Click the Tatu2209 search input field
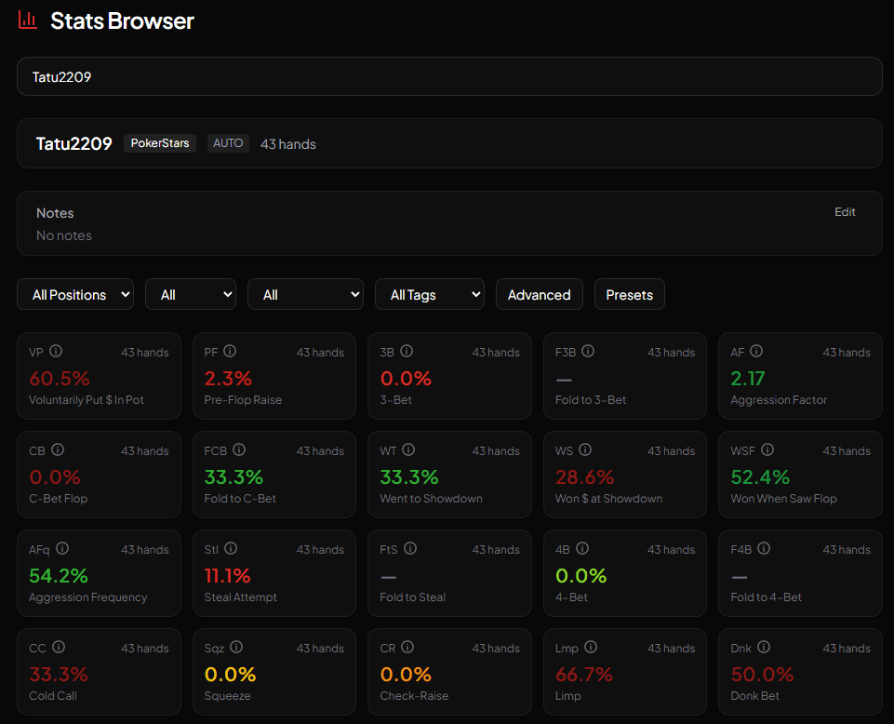 coord(448,76)
